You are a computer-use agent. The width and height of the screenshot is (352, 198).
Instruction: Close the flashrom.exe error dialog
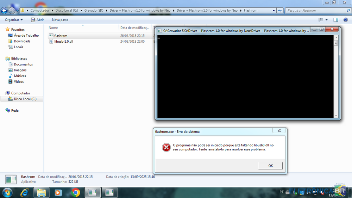pyautogui.click(x=279, y=130)
